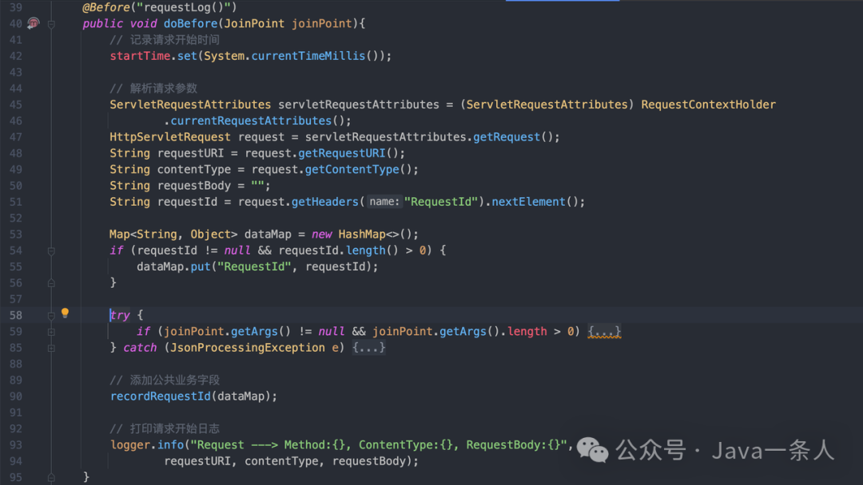Image resolution: width=863 pixels, height=485 pixels.
Task: Click line number 47 in the gutter
Action: (x=16, y=136)
